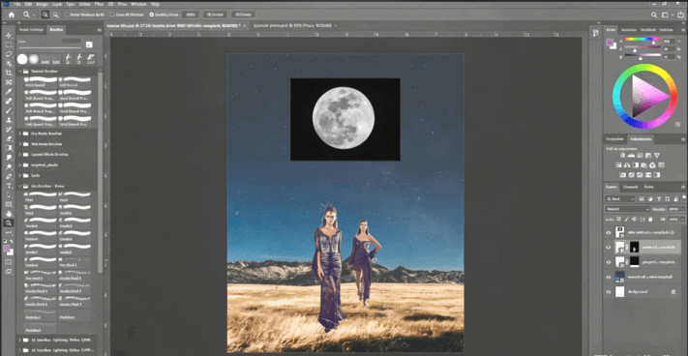Click the Home icon in options bar

pyautogui.click(x=12, y=15)
